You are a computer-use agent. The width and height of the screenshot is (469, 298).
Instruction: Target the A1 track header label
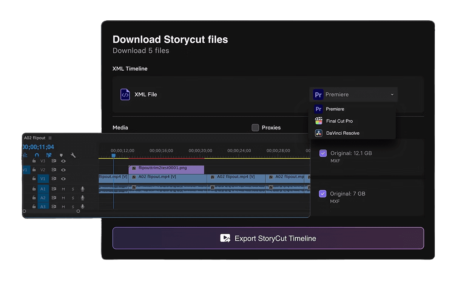tap(43, 189)
